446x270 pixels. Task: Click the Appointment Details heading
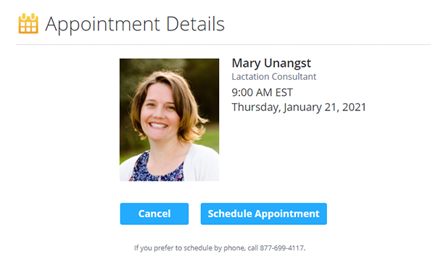coord(135,24)
